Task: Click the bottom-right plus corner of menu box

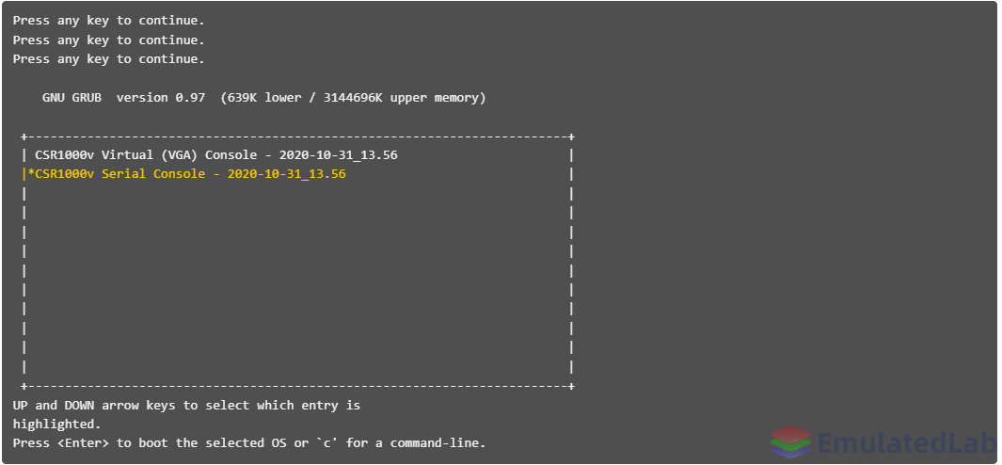Action: [x=571, y=386]
